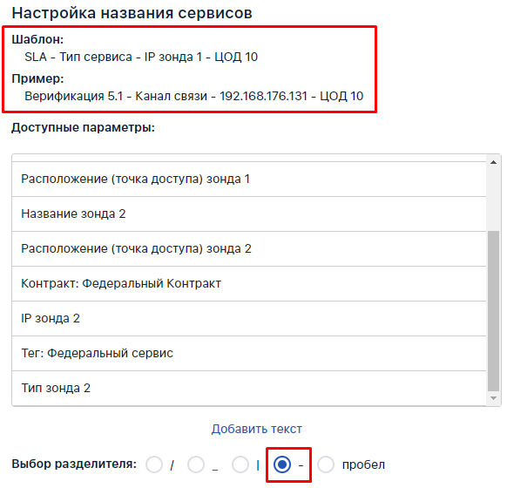Select Расположение (точка доступа) зонда 1 parameter
This screenshot has height=488, width=507.
(x=249, y=179)
